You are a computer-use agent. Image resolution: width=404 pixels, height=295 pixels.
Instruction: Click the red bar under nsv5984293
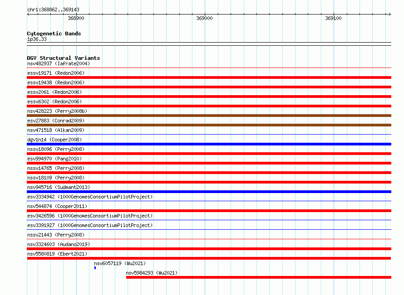coord(259,277)
